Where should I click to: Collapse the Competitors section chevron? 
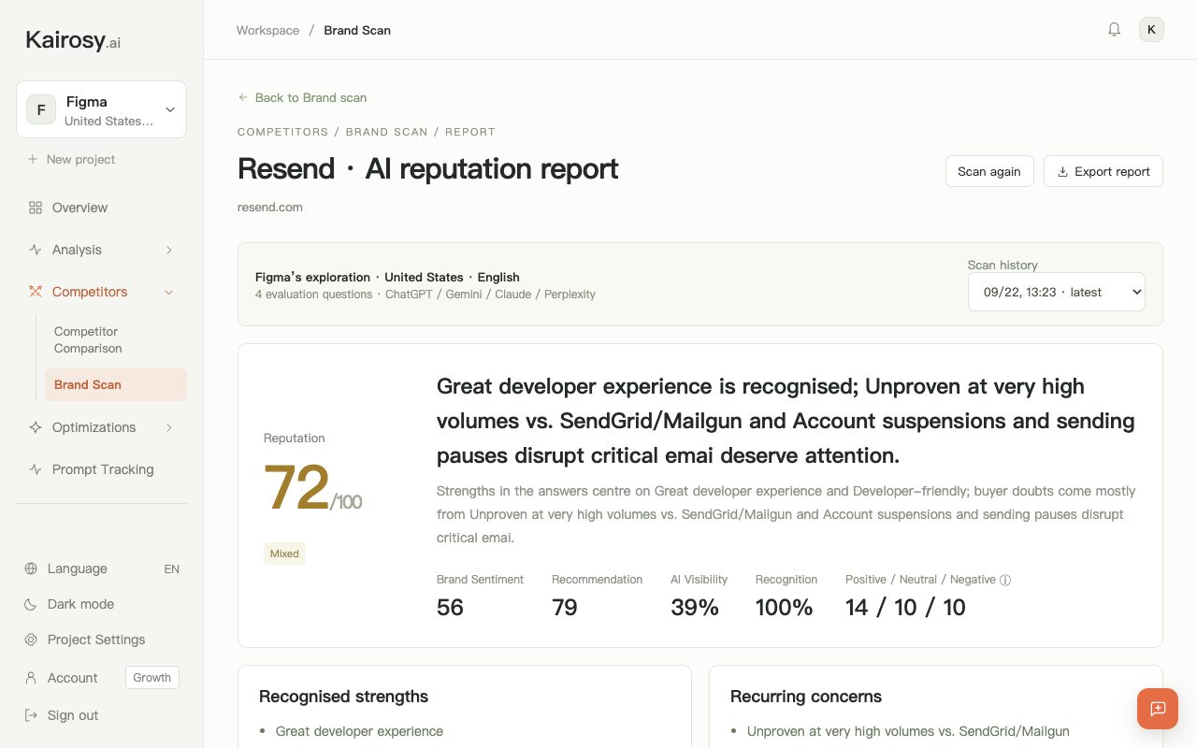coord(169,292)
